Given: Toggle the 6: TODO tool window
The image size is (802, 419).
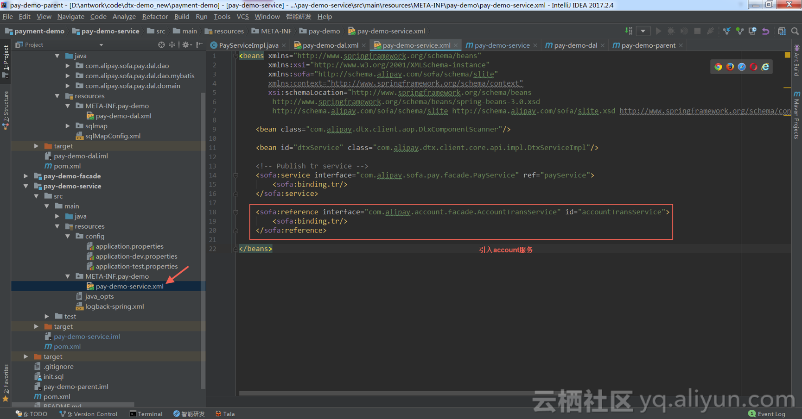Looking at the screenshot, I should point(32,414).
